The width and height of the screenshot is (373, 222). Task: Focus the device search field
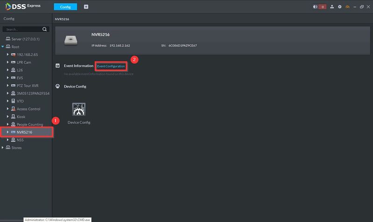pyautogui.click(x=22, y=29)
